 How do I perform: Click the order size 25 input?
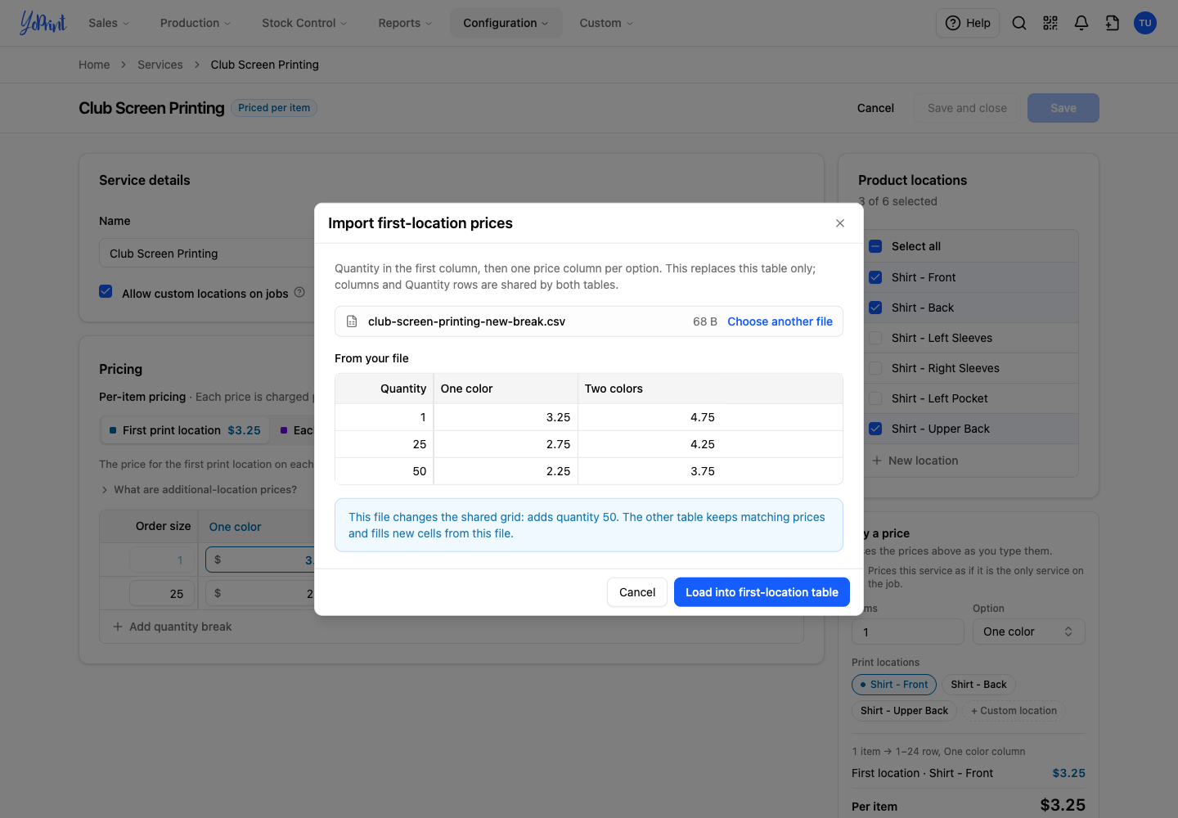click(162, 593)
